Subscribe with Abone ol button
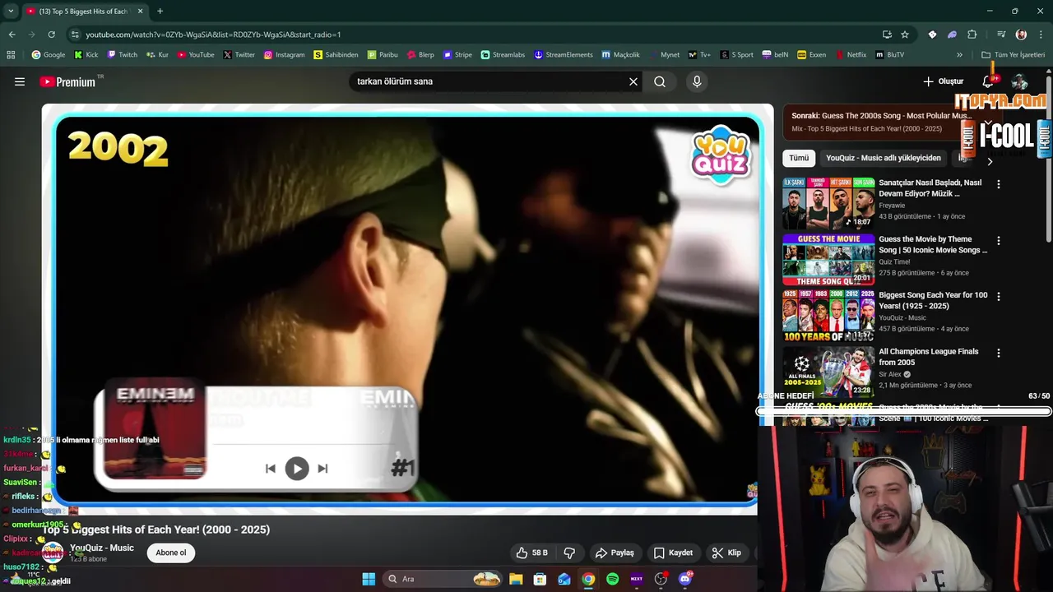Screen dimensions: 1053x592 (171, 553)
